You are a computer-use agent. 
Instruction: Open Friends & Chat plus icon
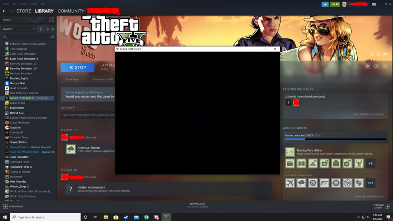388,207
